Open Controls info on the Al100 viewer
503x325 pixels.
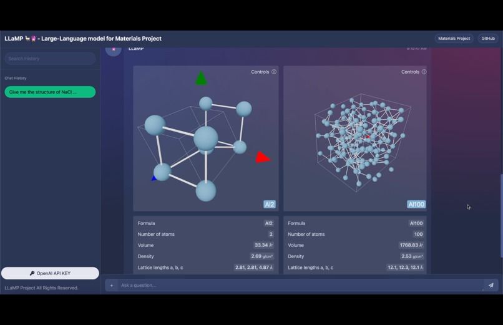coord(424,72)
